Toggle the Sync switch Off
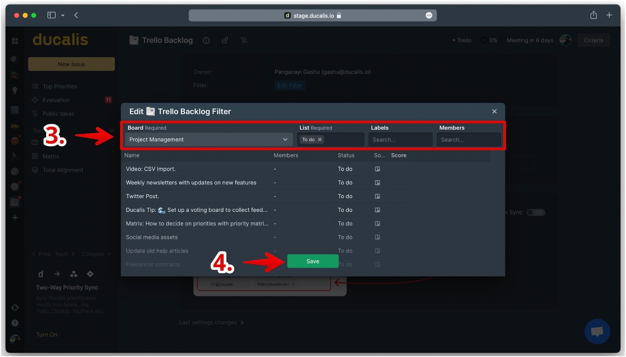Screen dimensions: 626x357 (x=536, y=212)
